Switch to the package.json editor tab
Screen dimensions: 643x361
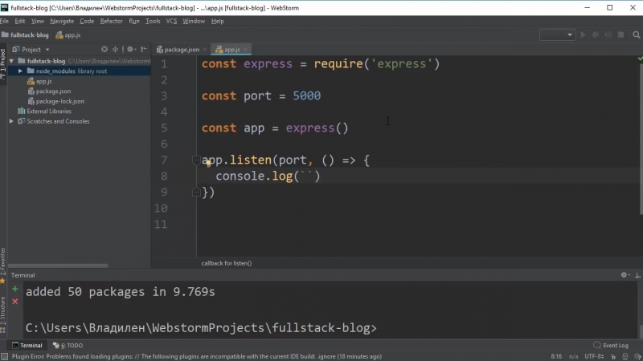point(182,50)
